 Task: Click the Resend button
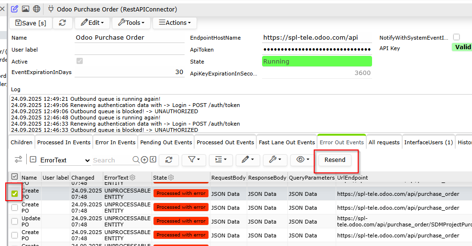[x=335, y=160]
